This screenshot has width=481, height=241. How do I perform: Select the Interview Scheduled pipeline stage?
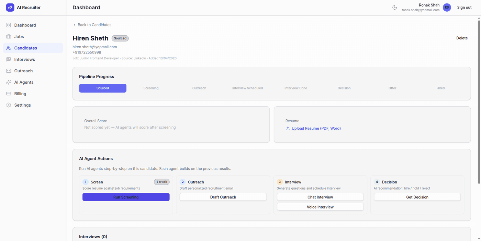pyautogui.click(x=247, y=88)
